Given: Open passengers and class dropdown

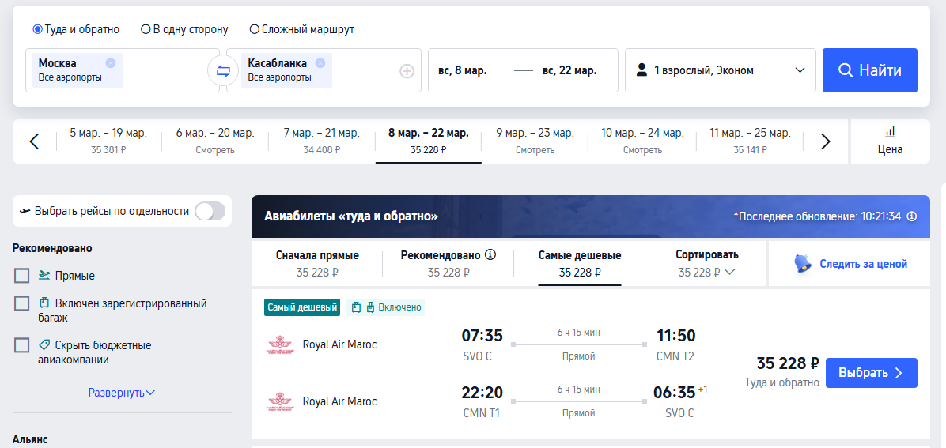Looking at the screenshot, I should click(721, 70).
